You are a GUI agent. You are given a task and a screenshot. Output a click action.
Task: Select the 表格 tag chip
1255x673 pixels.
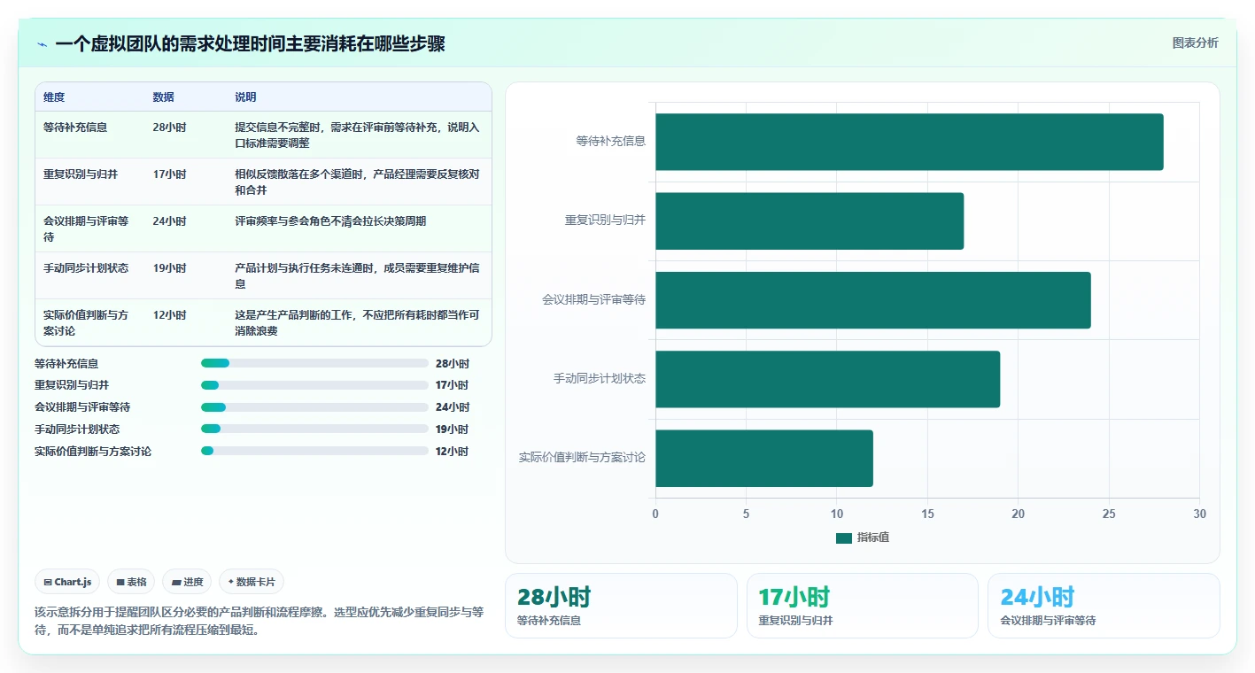click(131, 582)
